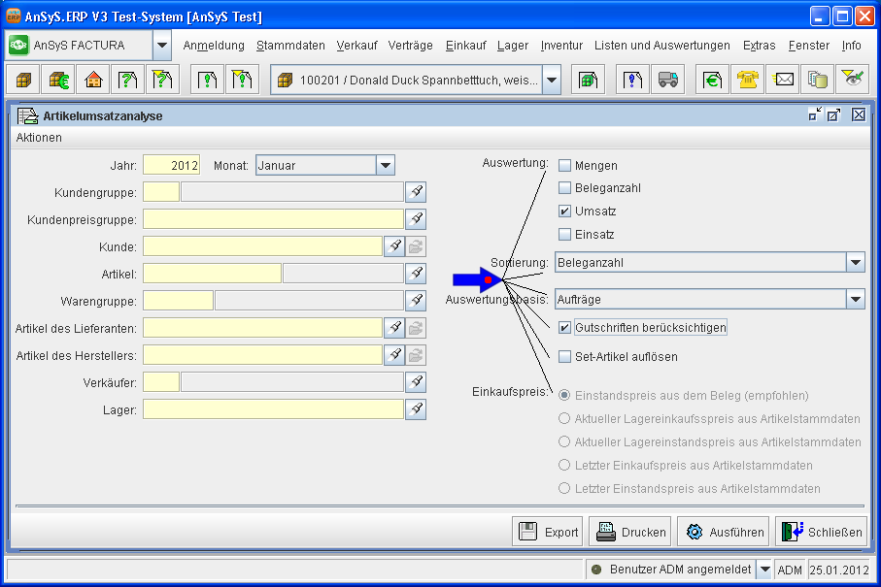
Task: Open the Listen und Auswertungen menu
Action: pos(661,46)
